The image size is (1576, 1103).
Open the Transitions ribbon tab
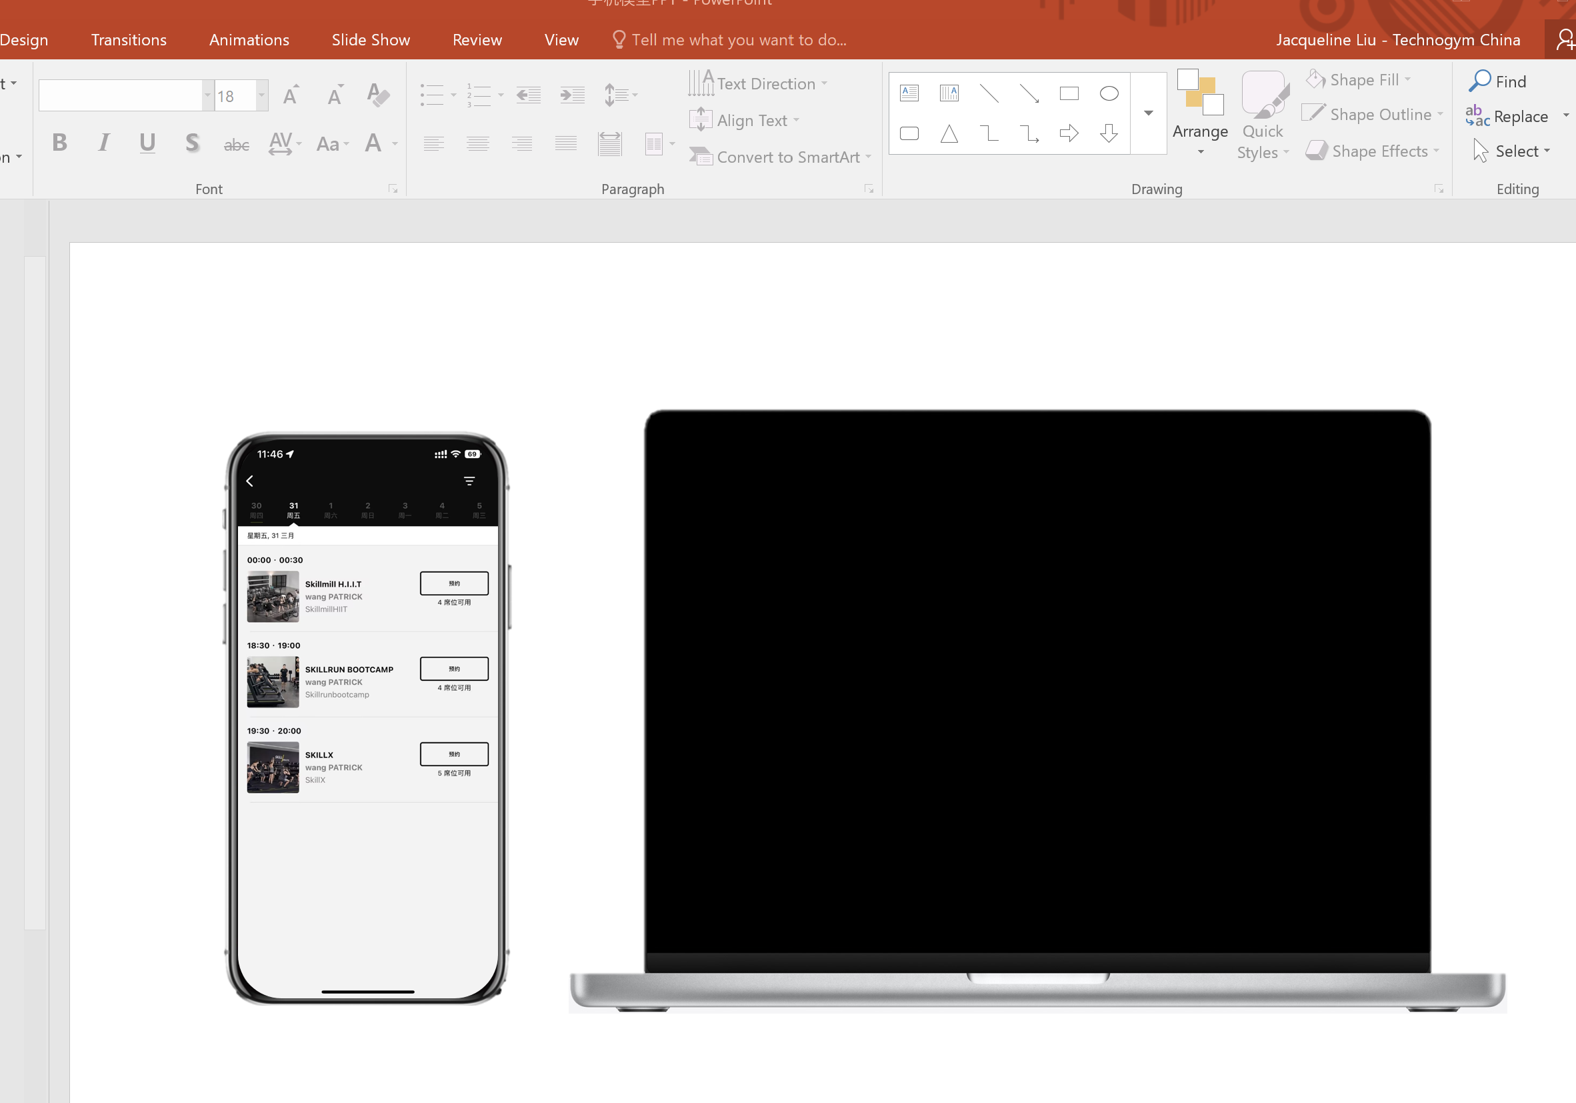coord(129,40)
